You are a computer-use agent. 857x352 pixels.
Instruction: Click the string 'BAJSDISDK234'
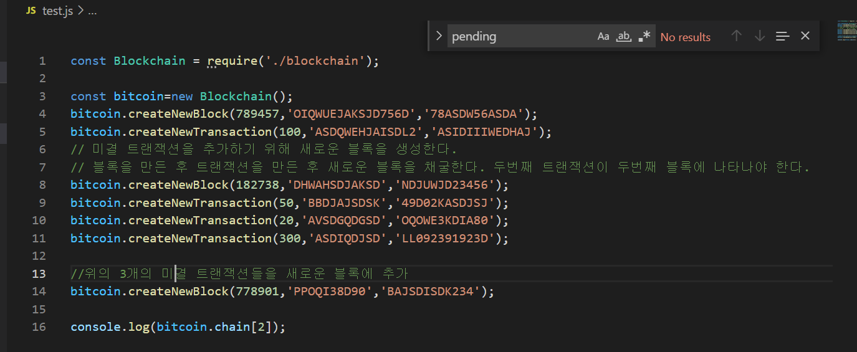click(430, 292)
